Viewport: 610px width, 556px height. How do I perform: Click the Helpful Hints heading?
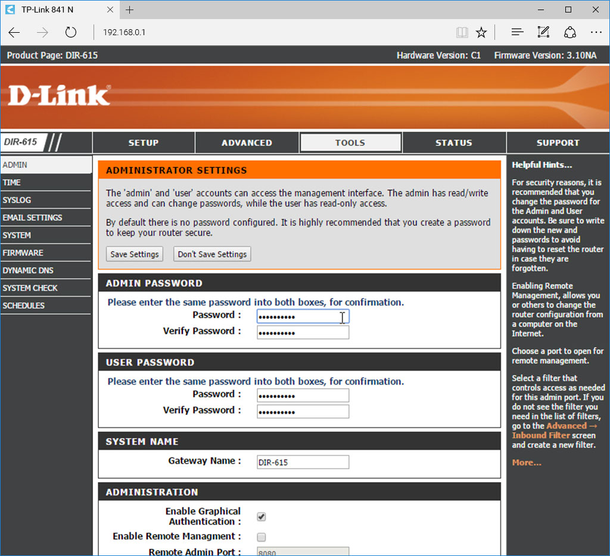(x=542, y=165)
